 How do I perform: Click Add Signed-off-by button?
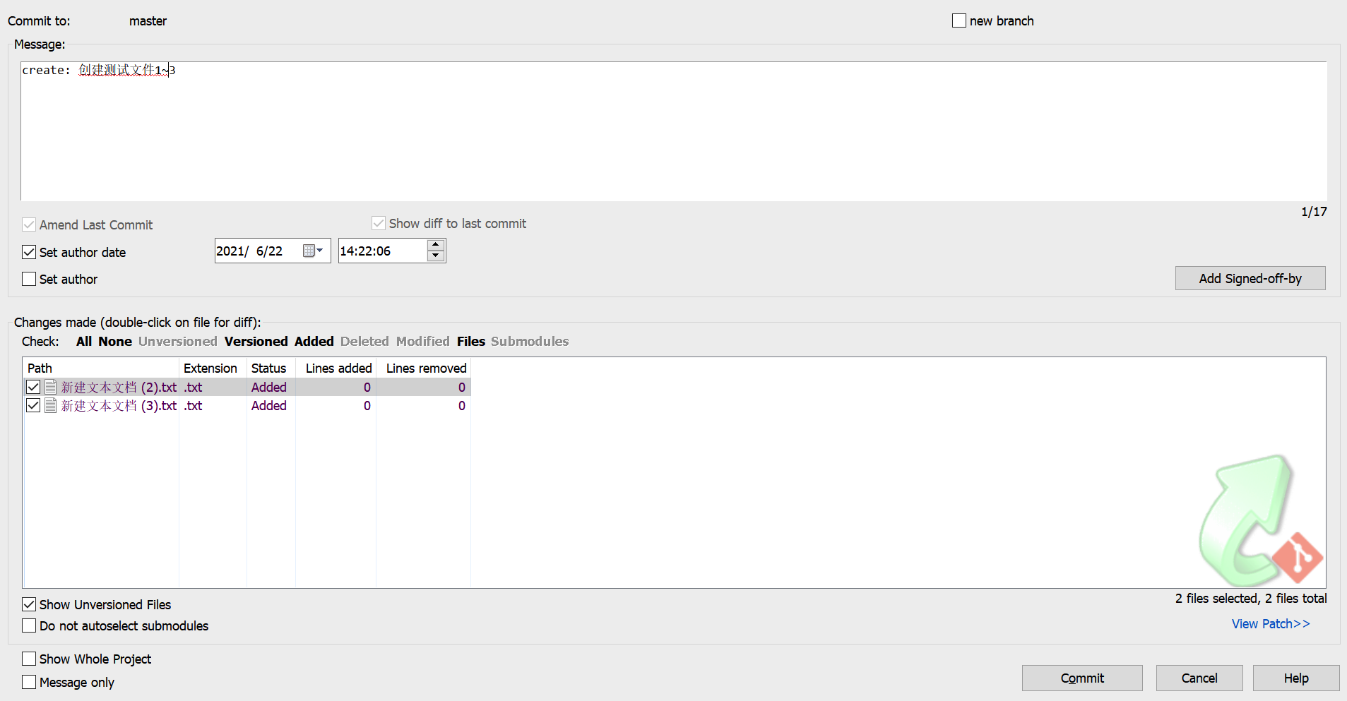point(1250,278)
